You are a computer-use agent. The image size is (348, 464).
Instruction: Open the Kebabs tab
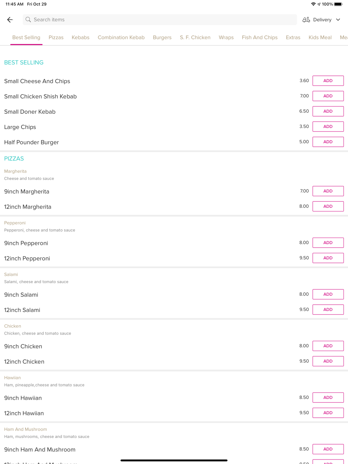80,38
